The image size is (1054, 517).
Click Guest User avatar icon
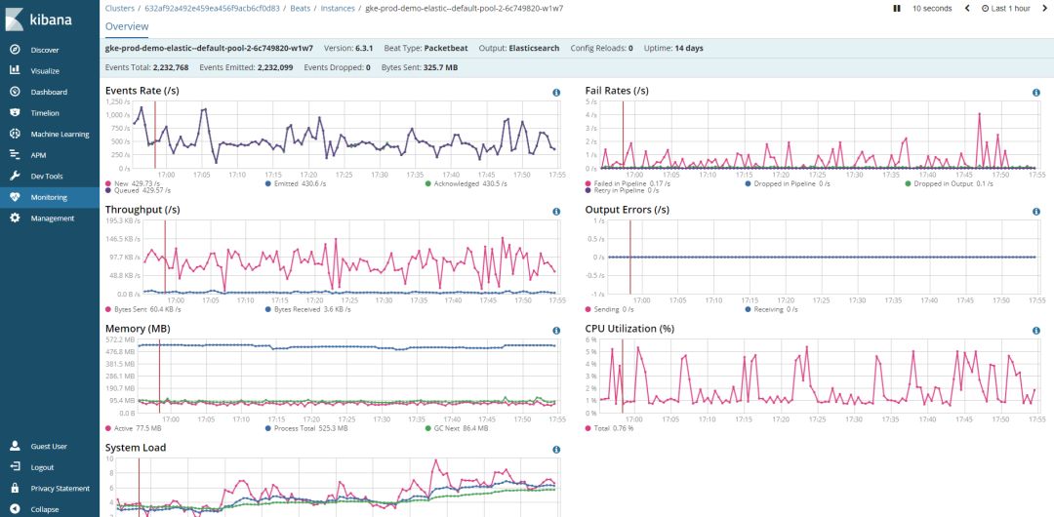[x=15, y=446]
